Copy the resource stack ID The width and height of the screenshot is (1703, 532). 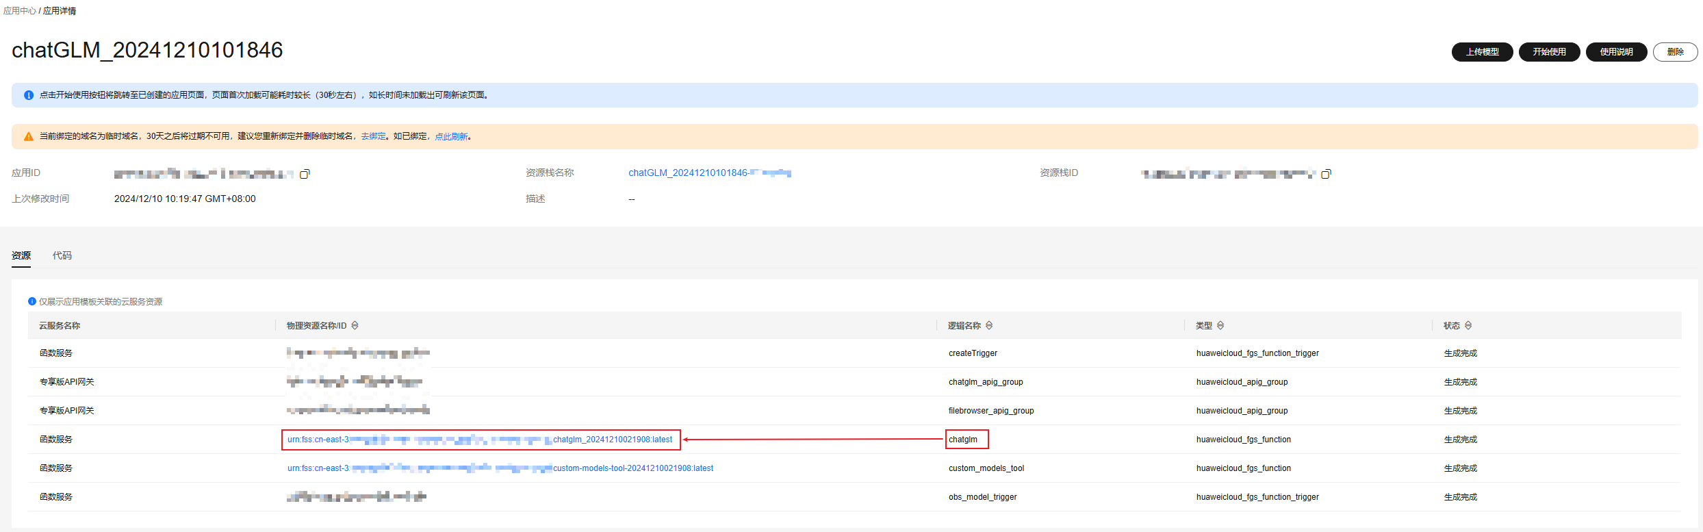point(1326,174)
